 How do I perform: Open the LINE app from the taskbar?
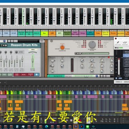pos(88,127)
